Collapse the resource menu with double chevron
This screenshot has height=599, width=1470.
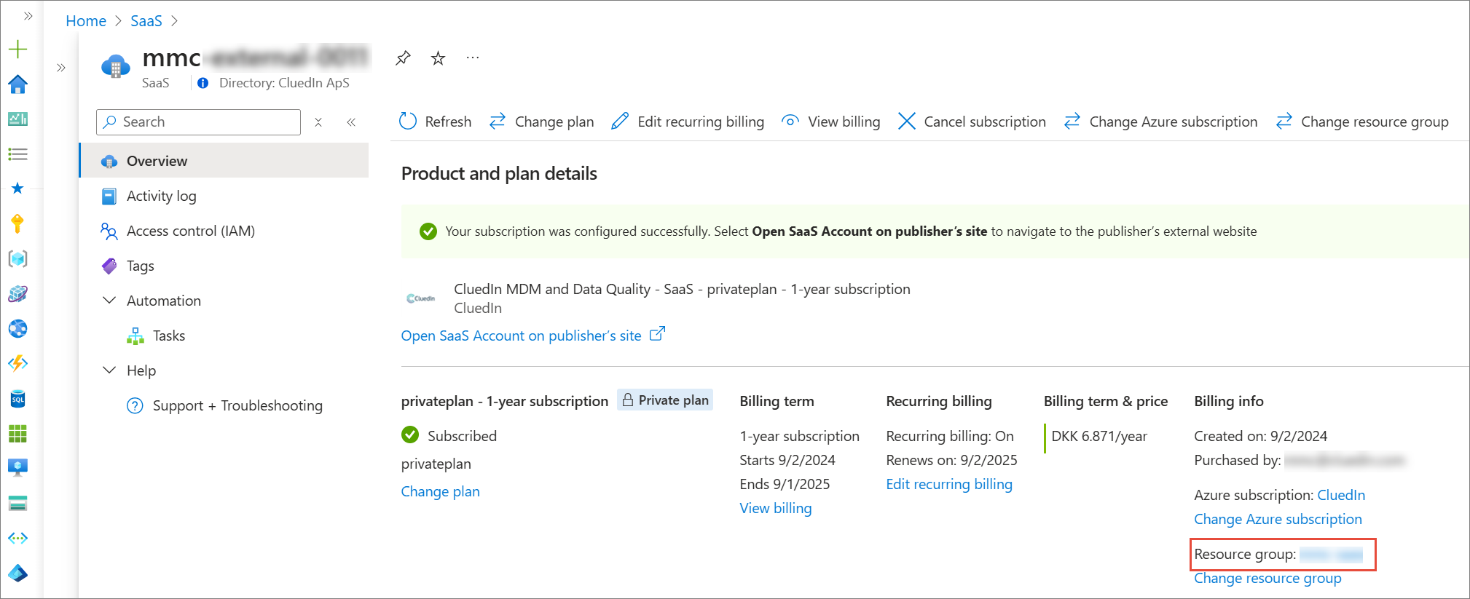(351, 122)
